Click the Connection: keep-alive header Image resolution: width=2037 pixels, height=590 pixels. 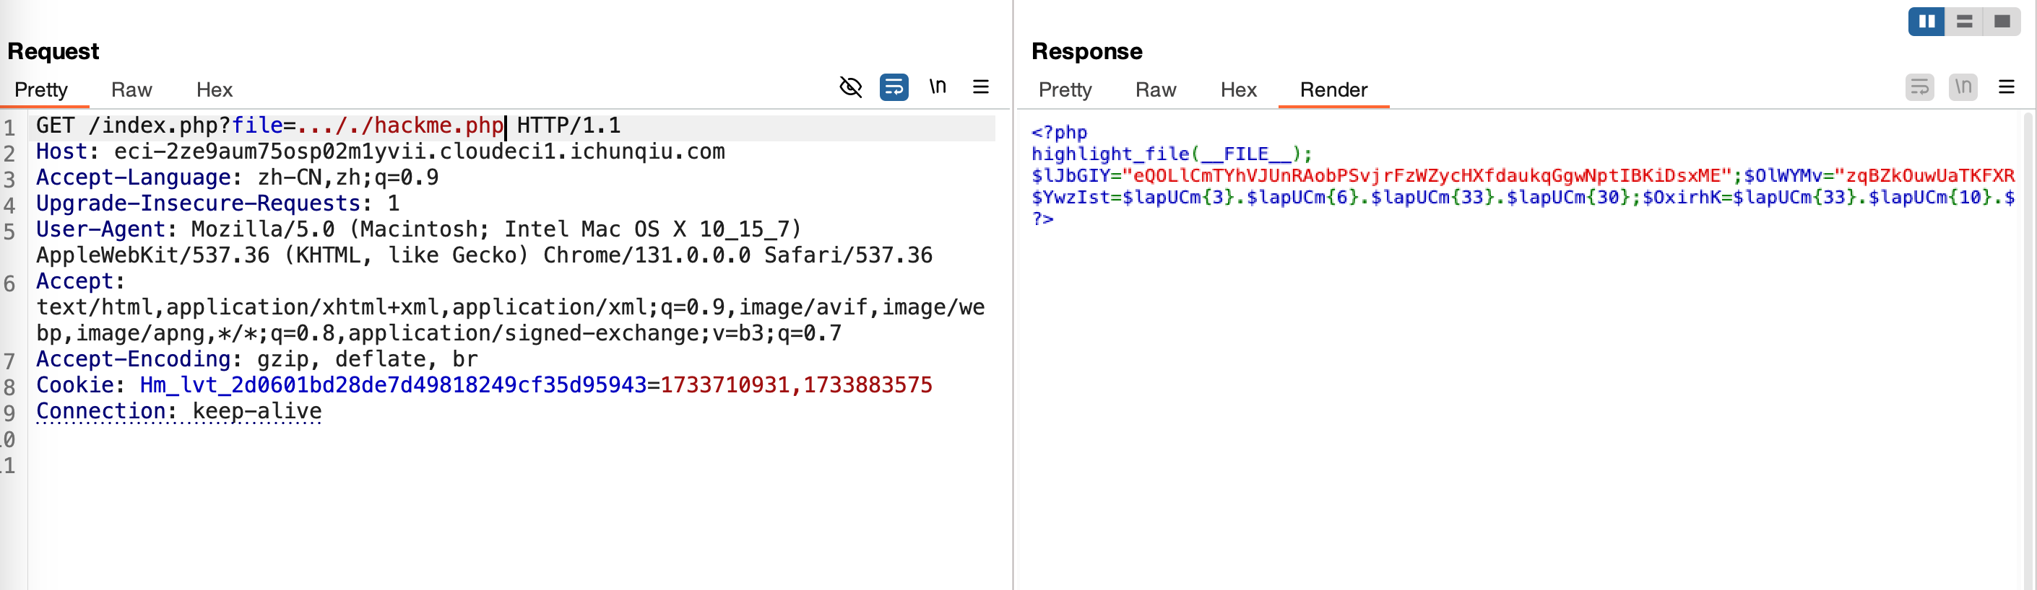pyautogui.click(x=178, y=412)
